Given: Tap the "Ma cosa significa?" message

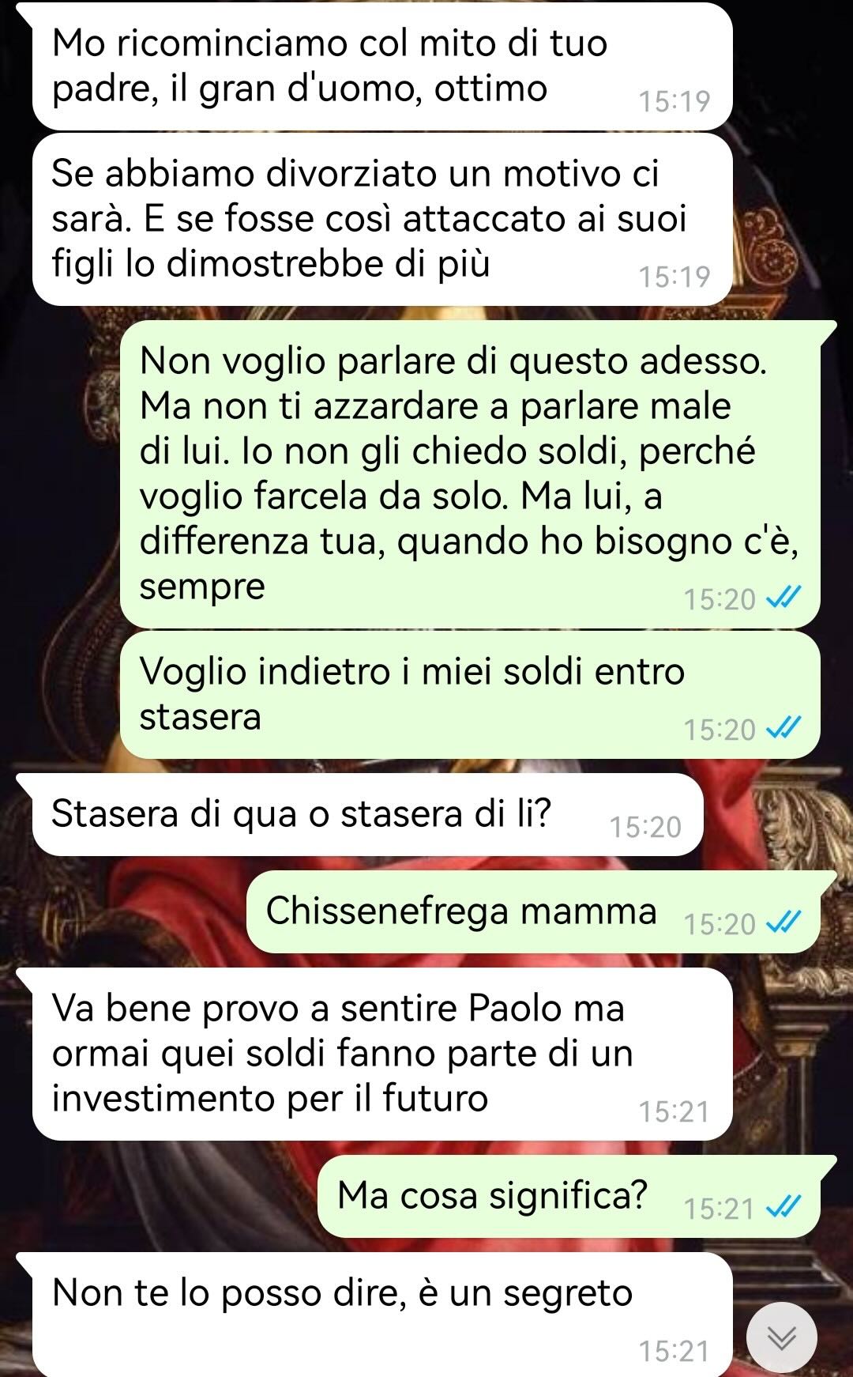Looking at the screenshot, I should (x=569, y=1196).
